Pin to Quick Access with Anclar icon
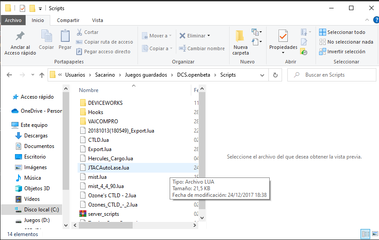Viewport: 379px width, 240px height. pos(20,36)
